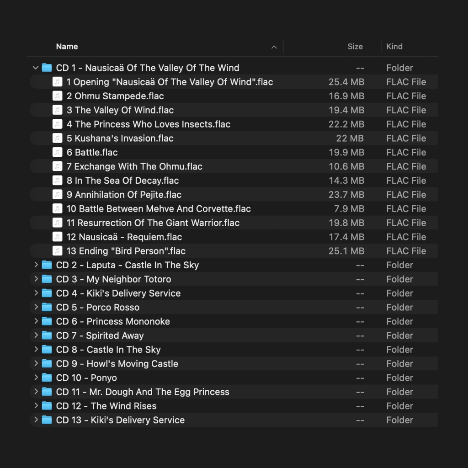Click the folder icon of CD 7 - Spirited Away
The width and height of the screenshot is (468, 468).
pos(47,335)
